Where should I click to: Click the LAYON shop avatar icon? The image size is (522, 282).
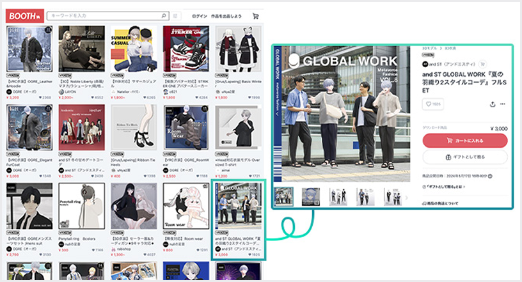coord(61,91)
